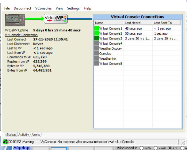Open the File menu
The image size is (187, 150).
[x=7, y=8]
